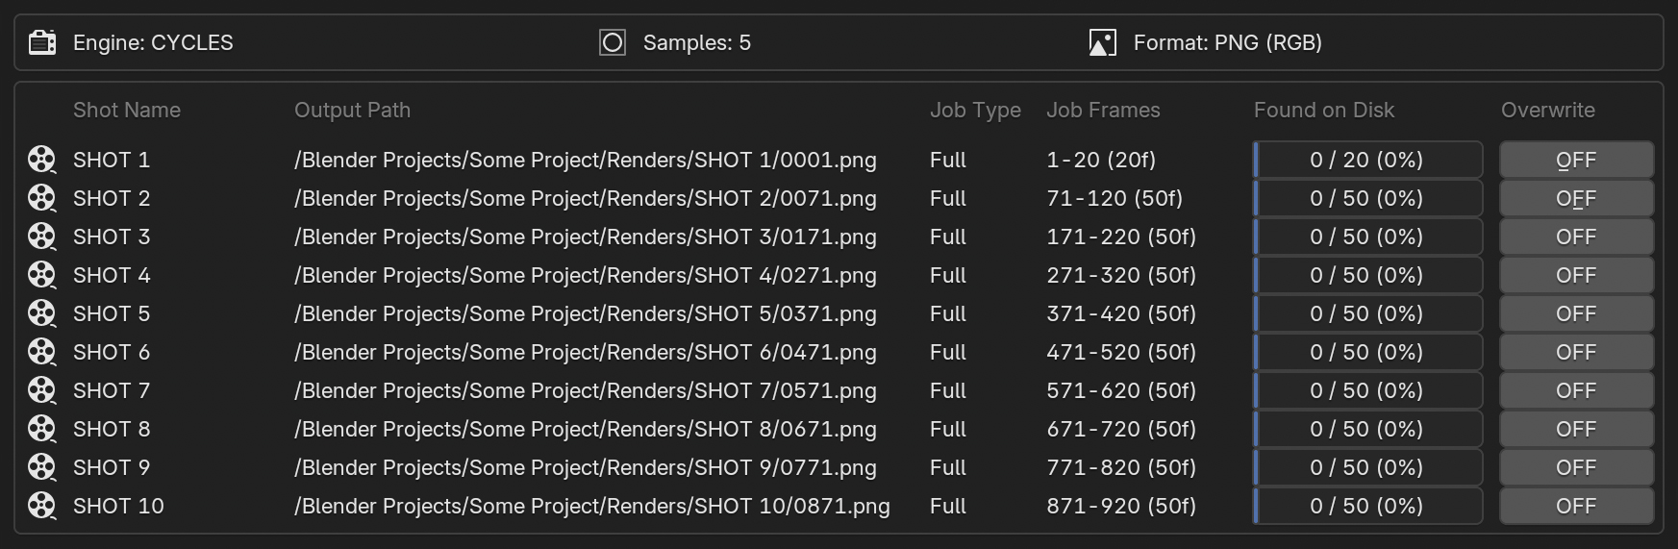
Task: Turn on overwrite for SHOT 7
Action: [x=1576, y=390]
